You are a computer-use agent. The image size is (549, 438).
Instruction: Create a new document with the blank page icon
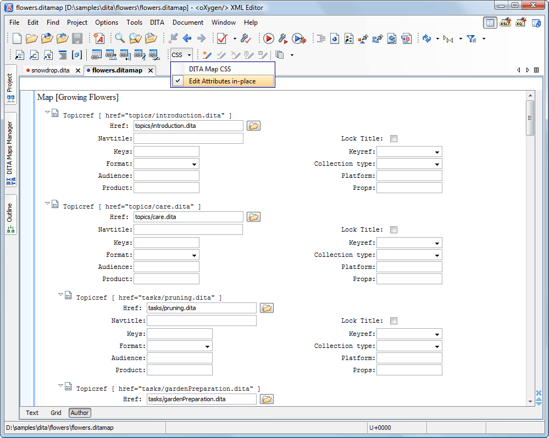pos(17,38)
